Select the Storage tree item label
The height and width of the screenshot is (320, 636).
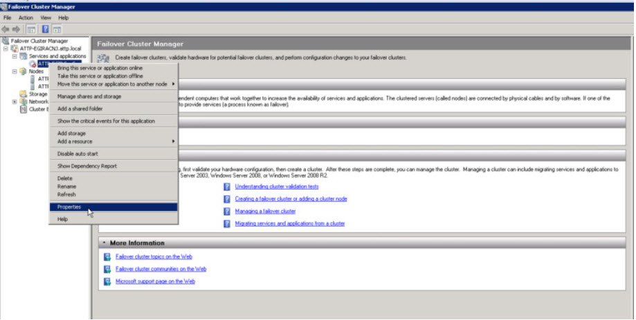pos(38,94)
